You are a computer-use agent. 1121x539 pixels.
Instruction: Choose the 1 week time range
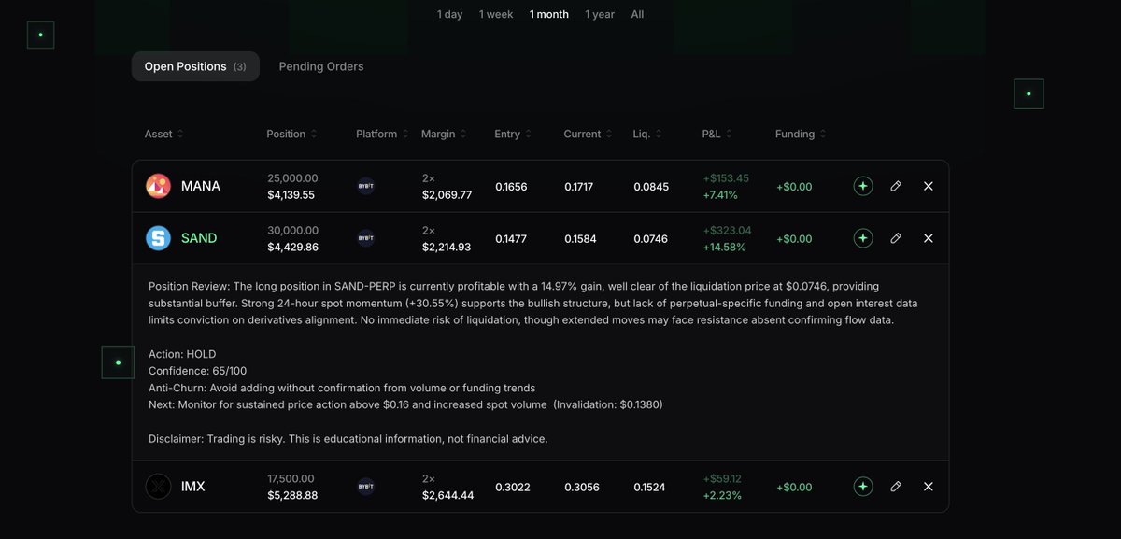[x=496, y=14]
